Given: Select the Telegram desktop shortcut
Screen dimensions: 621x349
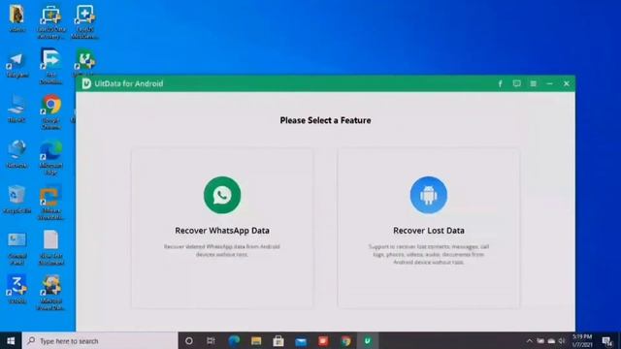Looking at the screenshot, I should click(17, 66).
